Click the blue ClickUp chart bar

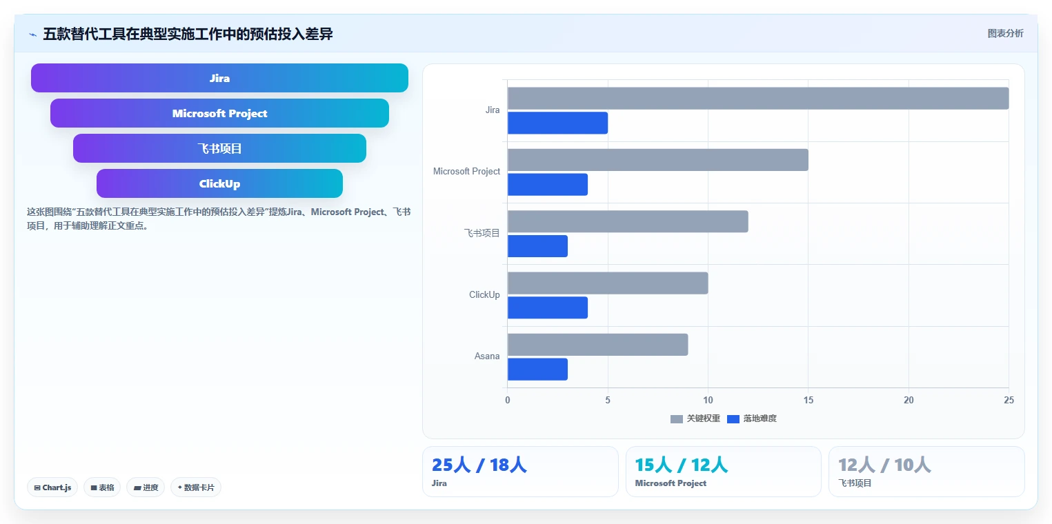(548, 308)
